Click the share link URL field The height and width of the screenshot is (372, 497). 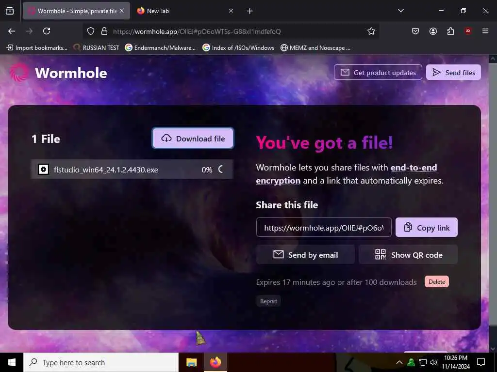(x=324, y=227)
